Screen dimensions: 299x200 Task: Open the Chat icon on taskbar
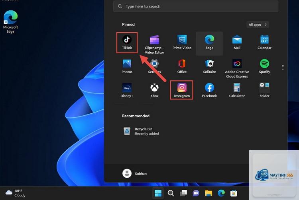point(196,193)
